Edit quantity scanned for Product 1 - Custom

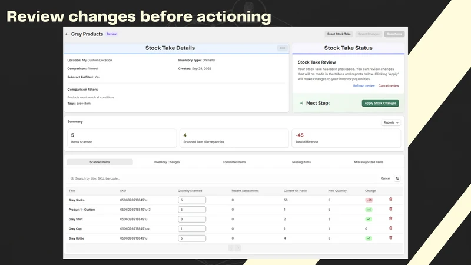[x=192, y=210]
